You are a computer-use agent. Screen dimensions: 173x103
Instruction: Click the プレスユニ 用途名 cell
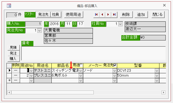43,76
